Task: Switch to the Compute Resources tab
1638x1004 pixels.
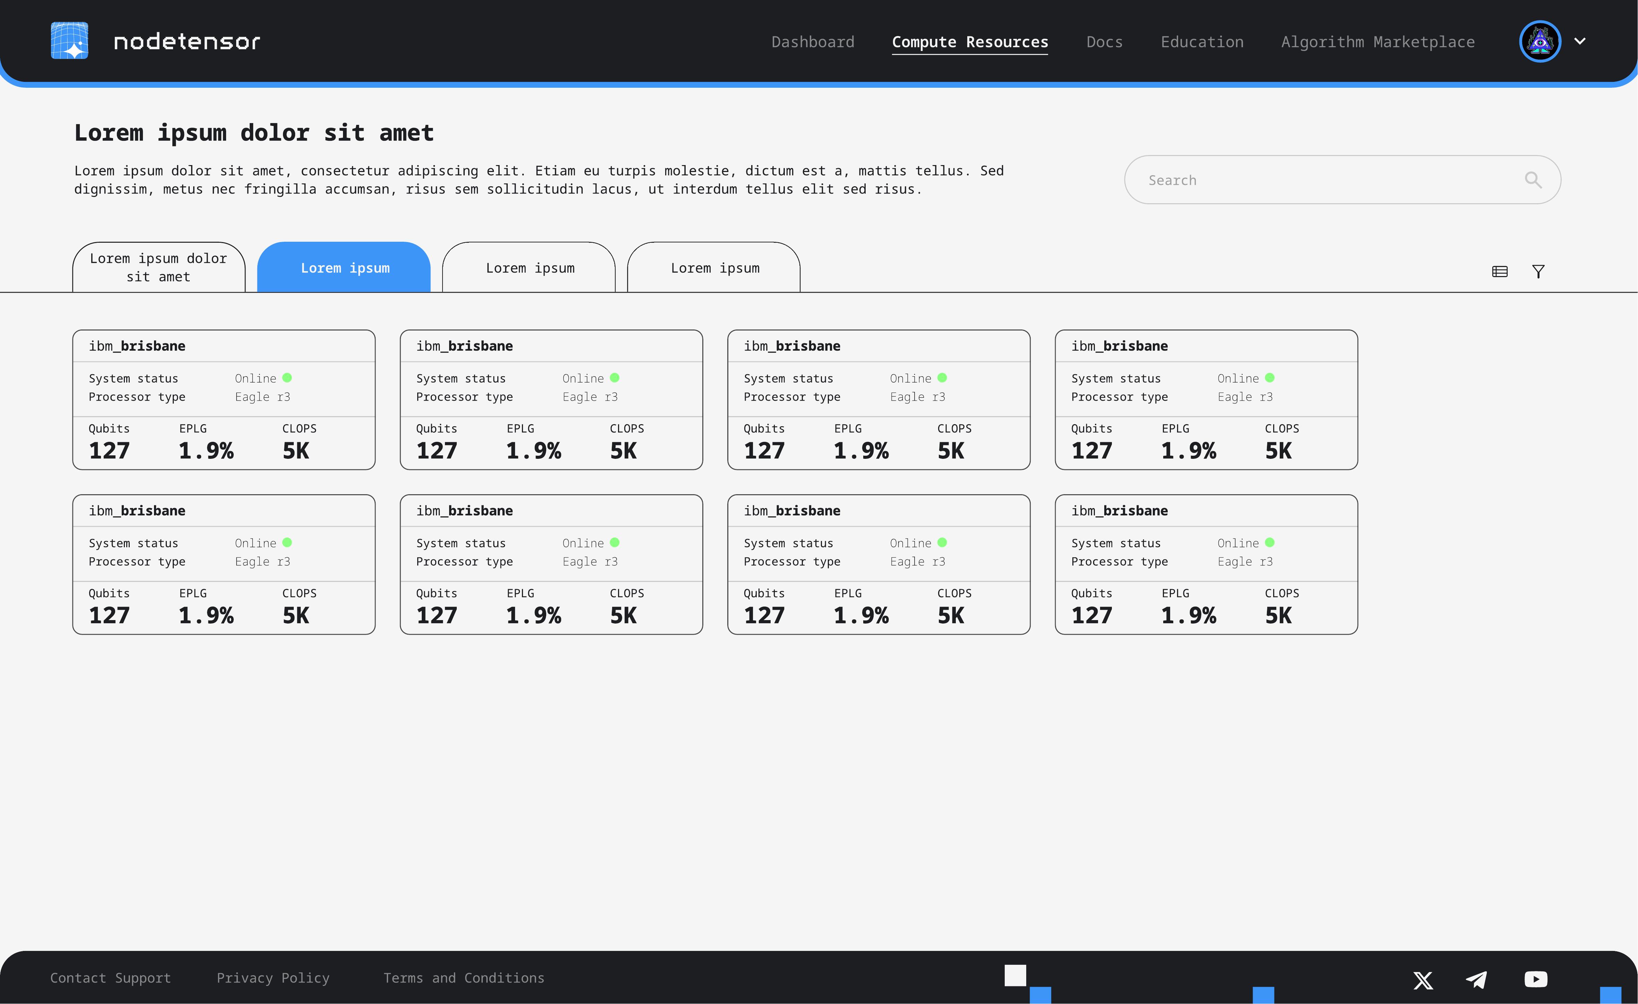Action: coord(970,41)
